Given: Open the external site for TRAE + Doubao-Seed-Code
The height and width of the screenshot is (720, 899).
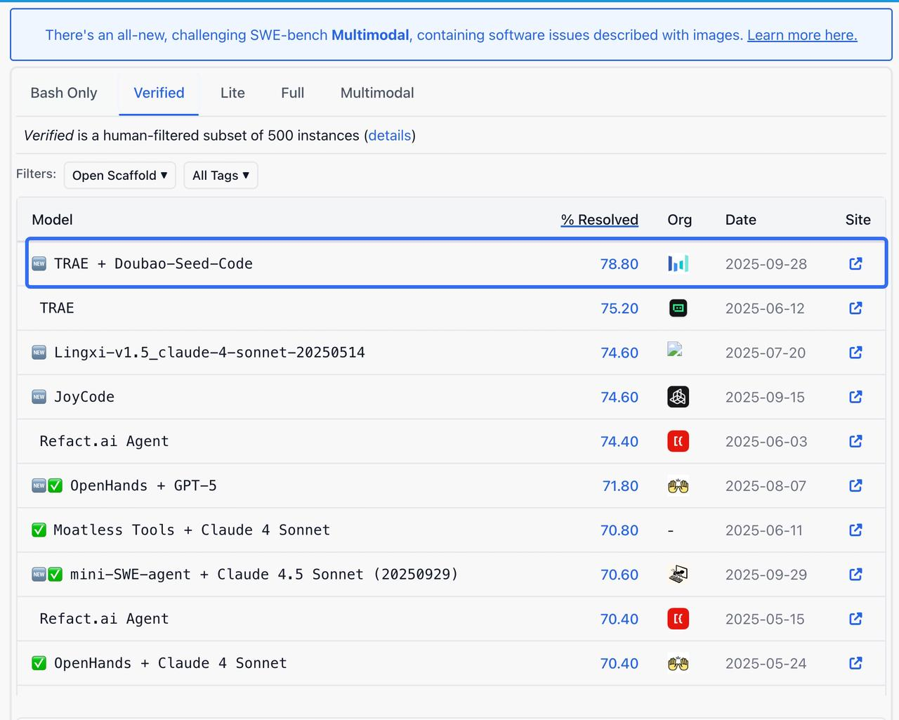Looking at the screenshot, I should (x=855, y=263).
